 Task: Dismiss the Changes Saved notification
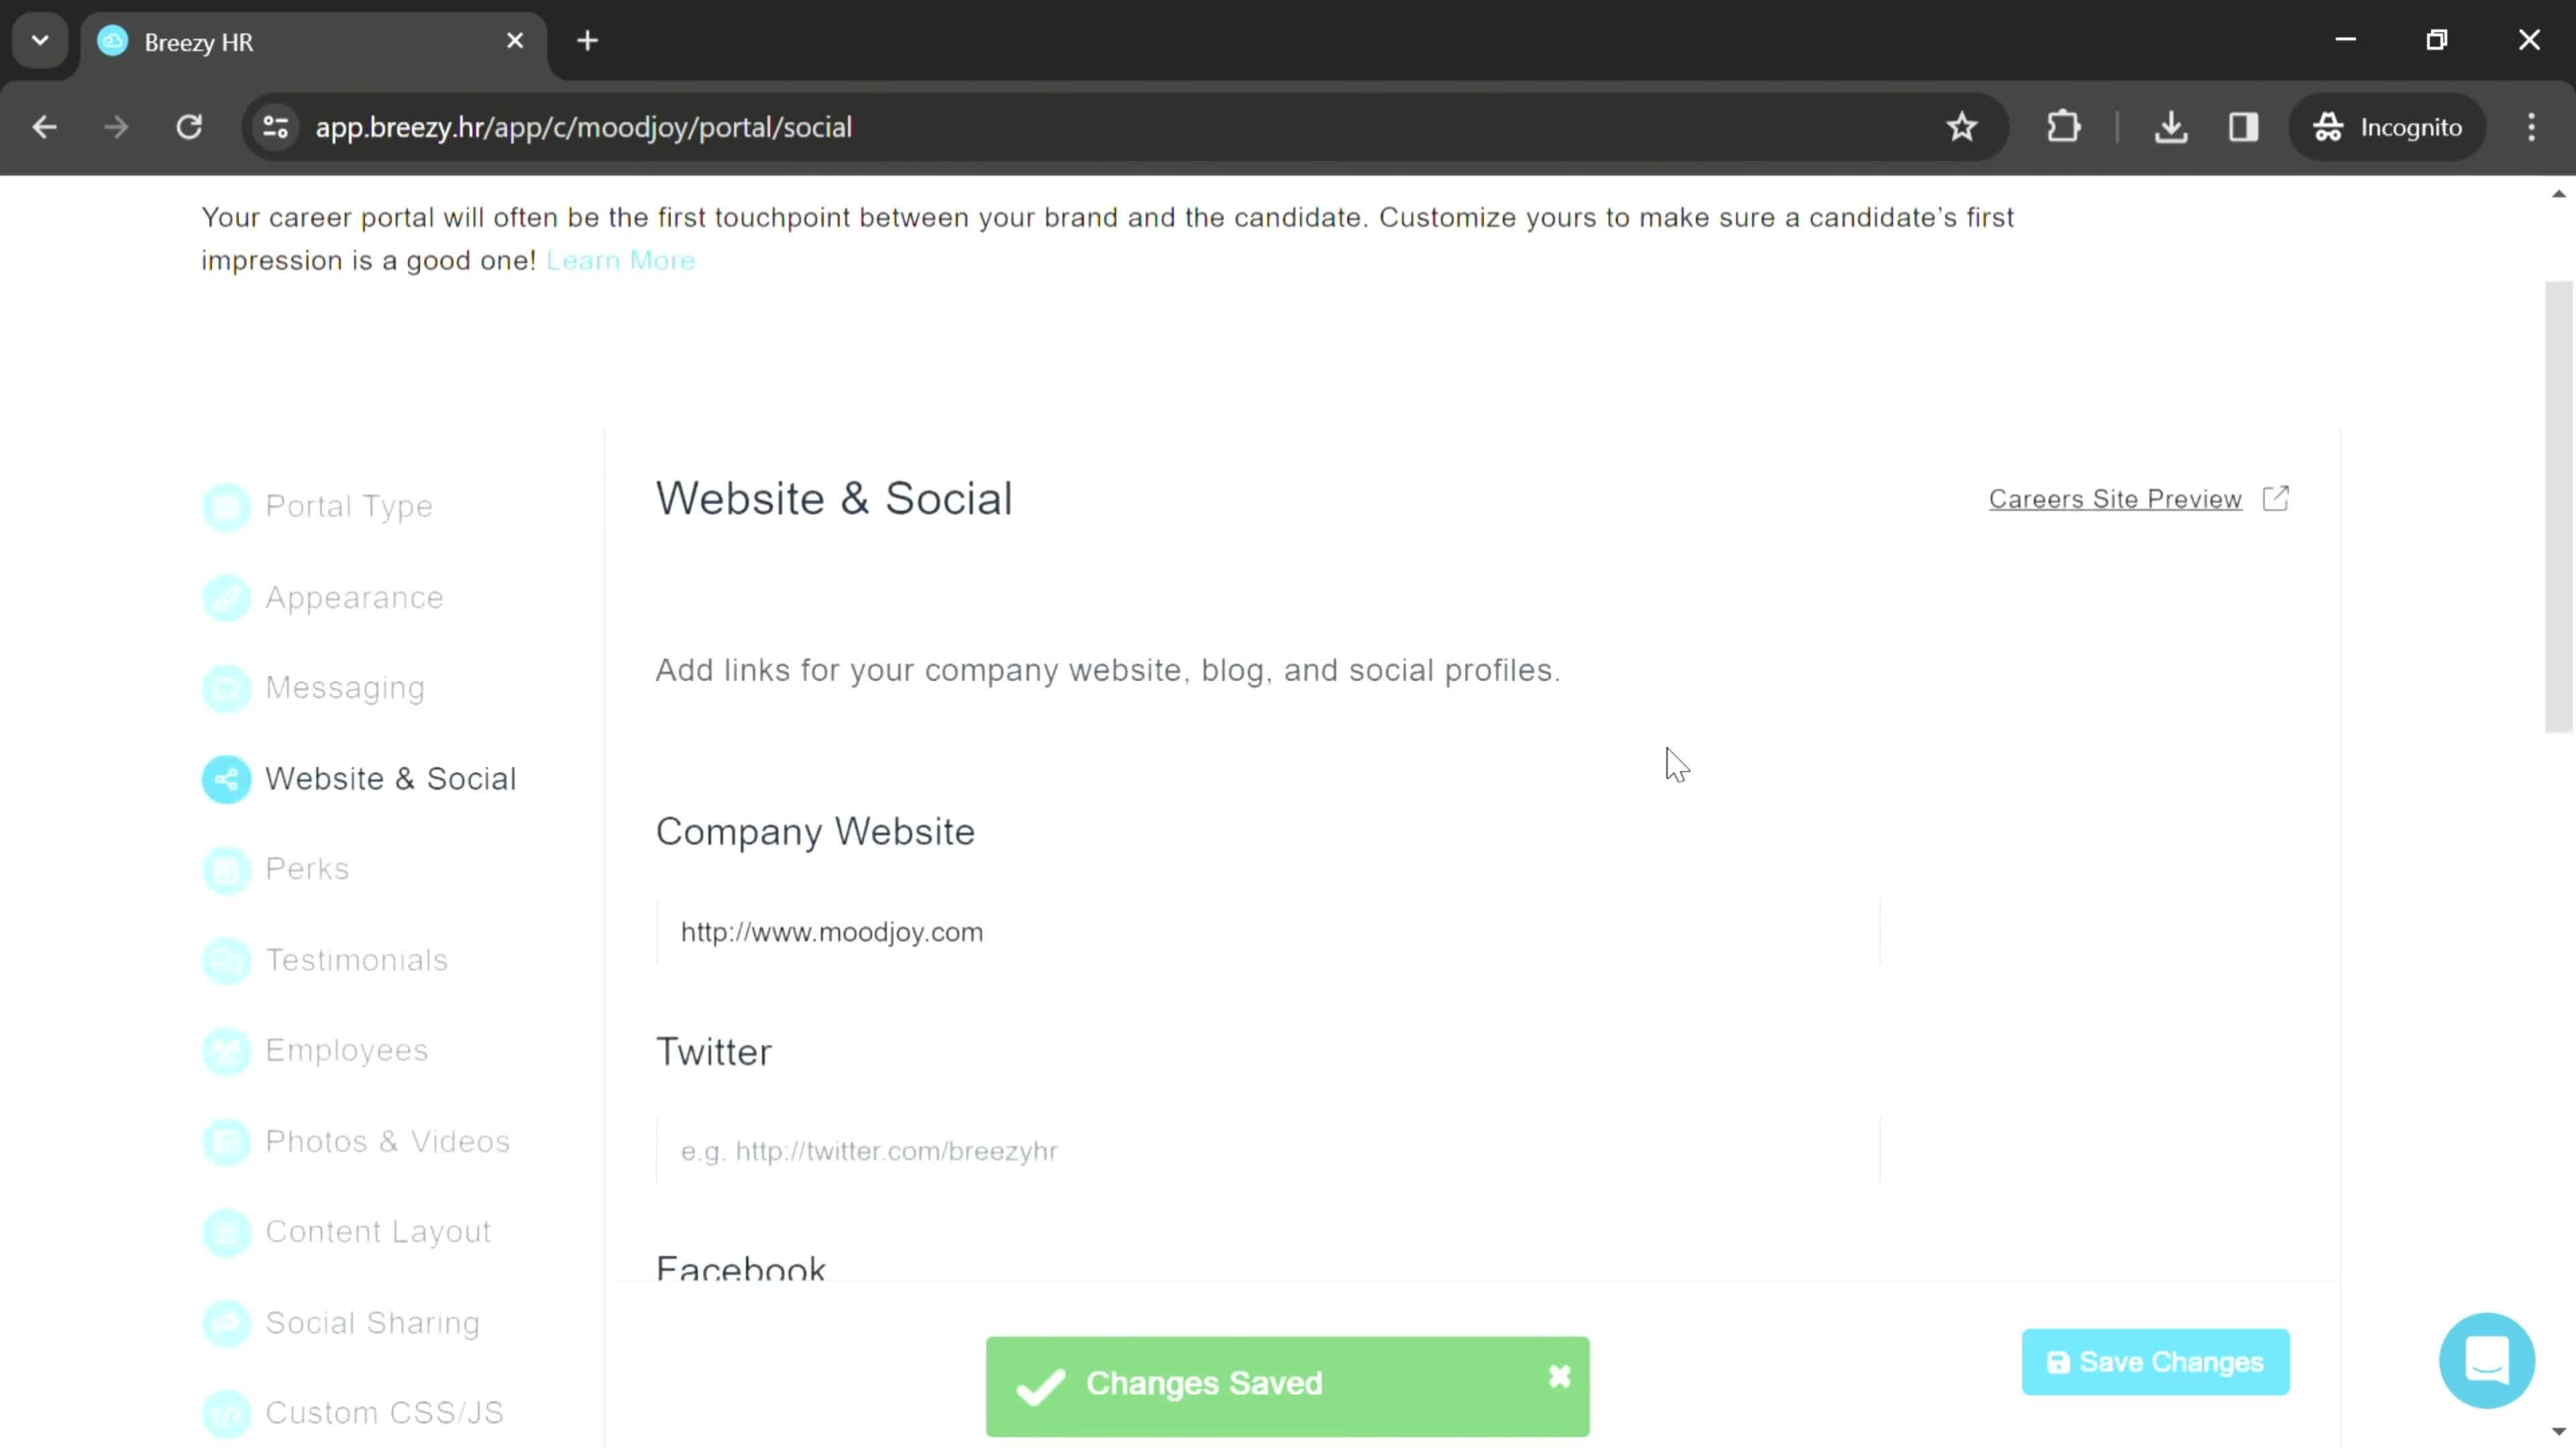click(x=1560, y=1378)
